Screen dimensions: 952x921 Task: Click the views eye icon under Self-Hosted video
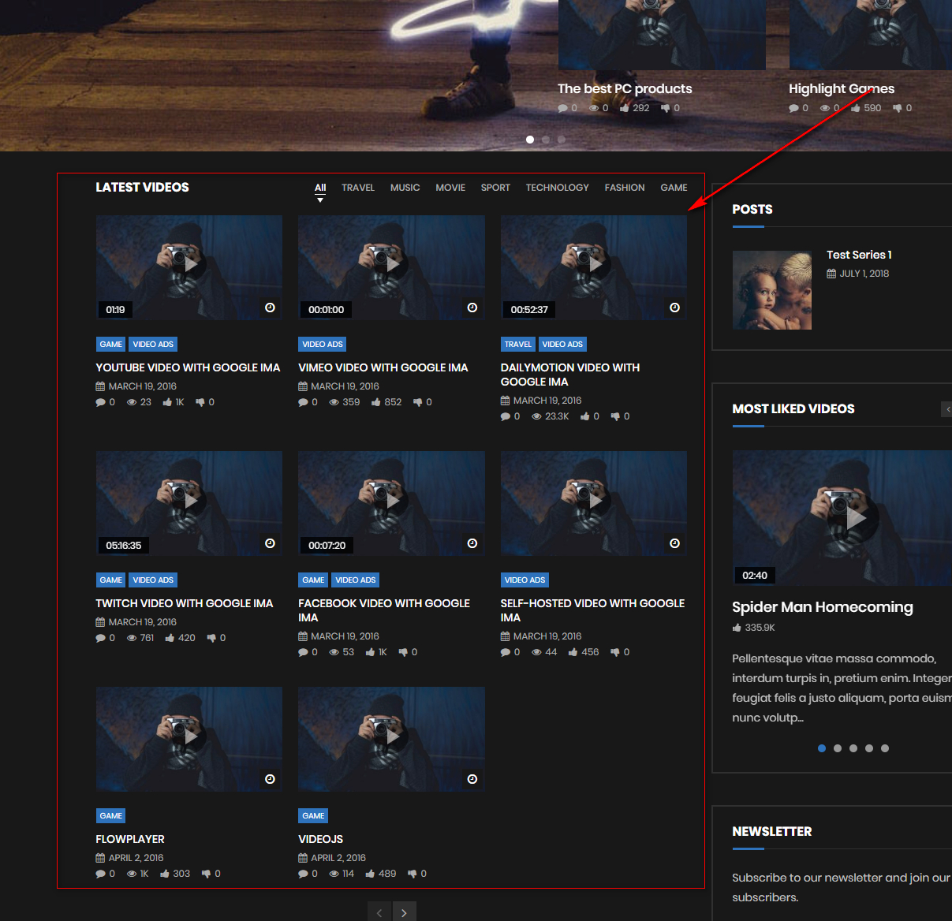coord(536,652)
